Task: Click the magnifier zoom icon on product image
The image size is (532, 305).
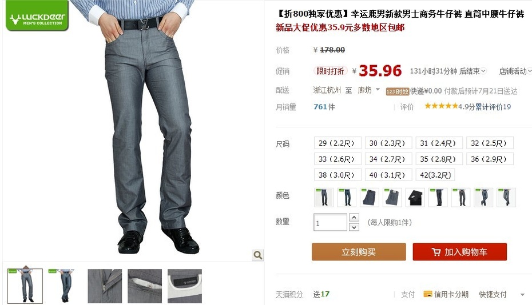Action: pyautogui.click(x=258, y=255)
